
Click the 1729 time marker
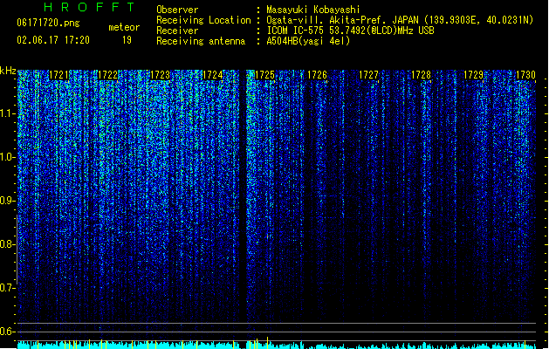click(473, 75)
